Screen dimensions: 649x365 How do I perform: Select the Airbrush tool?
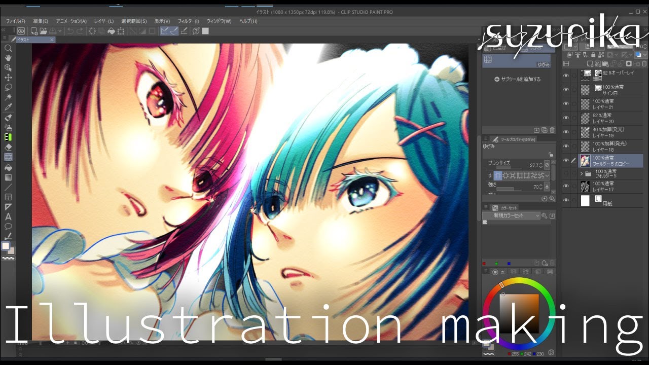(x=8, y=127)
